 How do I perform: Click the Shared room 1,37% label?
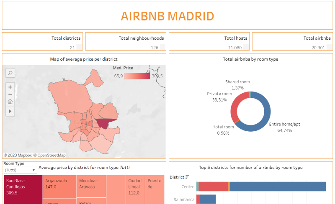[237, 85]
